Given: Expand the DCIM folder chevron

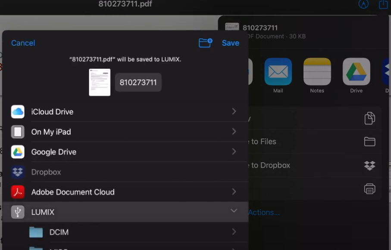Looking at the screenshot, I should [234, 232].
